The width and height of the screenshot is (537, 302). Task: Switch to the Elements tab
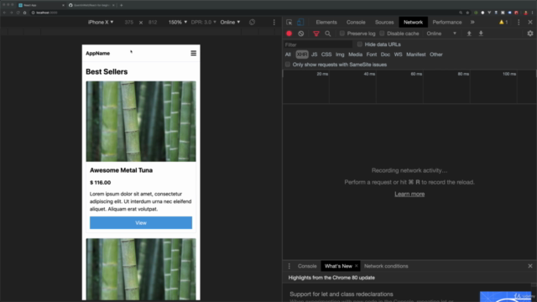pyautogui.click(x=326, y=23)
